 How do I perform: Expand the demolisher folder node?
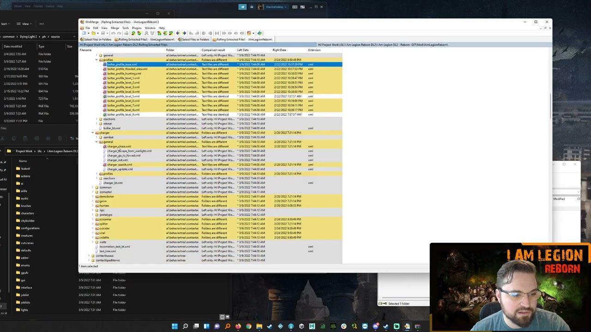pyautogui.click(x=93, y=196)
